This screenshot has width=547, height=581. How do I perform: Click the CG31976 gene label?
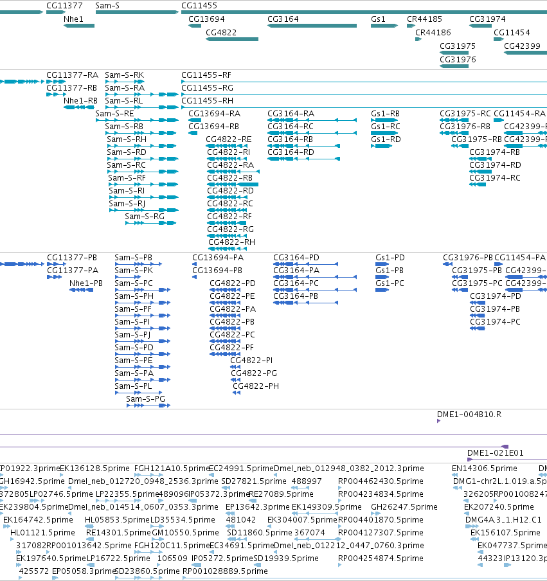point(458,59)
